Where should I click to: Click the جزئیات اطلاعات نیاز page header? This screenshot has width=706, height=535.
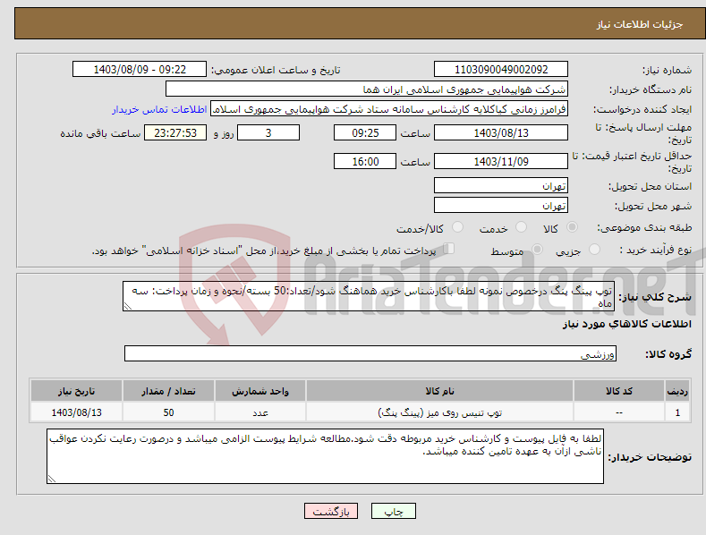pos(640,24)
